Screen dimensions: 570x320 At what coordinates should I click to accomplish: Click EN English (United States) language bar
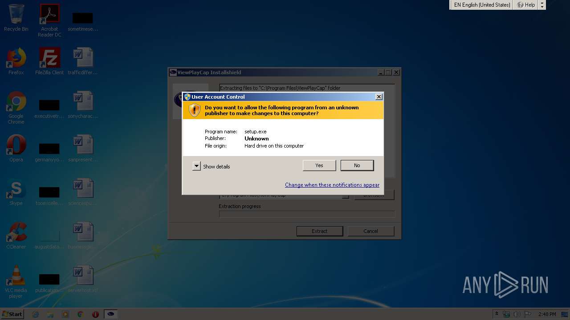pyautogui.click(x=482, y=5)
